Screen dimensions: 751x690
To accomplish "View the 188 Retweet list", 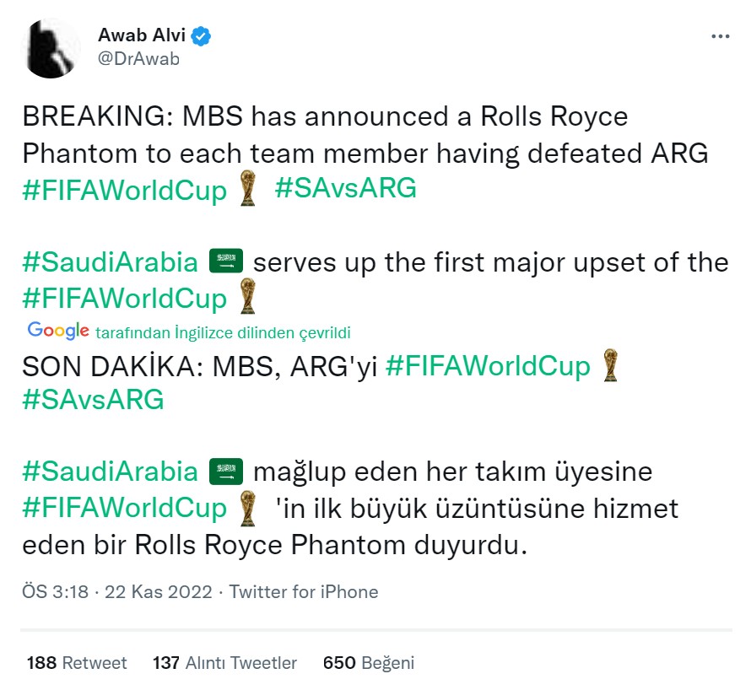I will 77,663.
